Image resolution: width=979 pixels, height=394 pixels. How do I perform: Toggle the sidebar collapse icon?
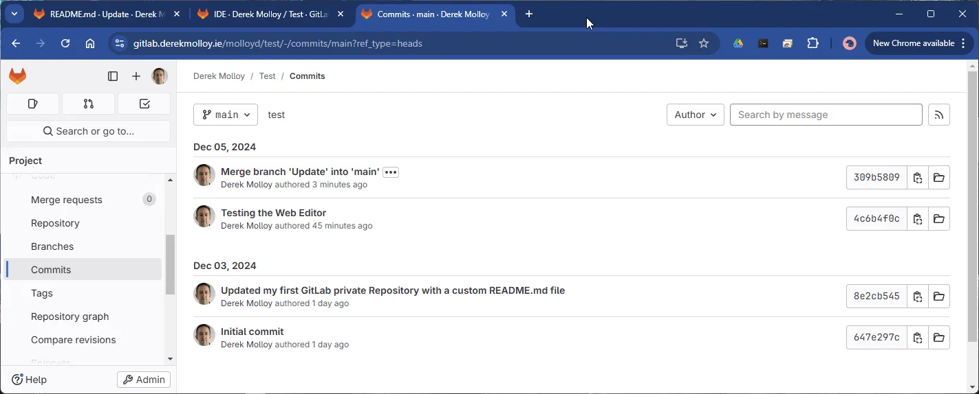coord(113,76)
